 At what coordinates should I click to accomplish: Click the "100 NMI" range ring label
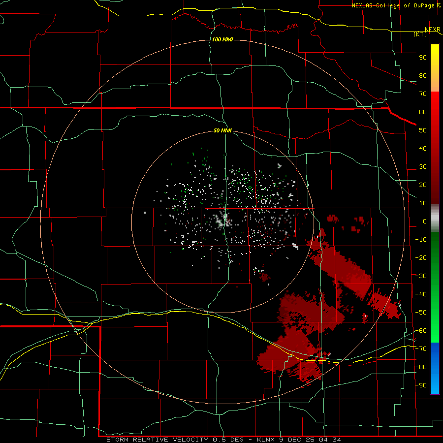(222, 39)
